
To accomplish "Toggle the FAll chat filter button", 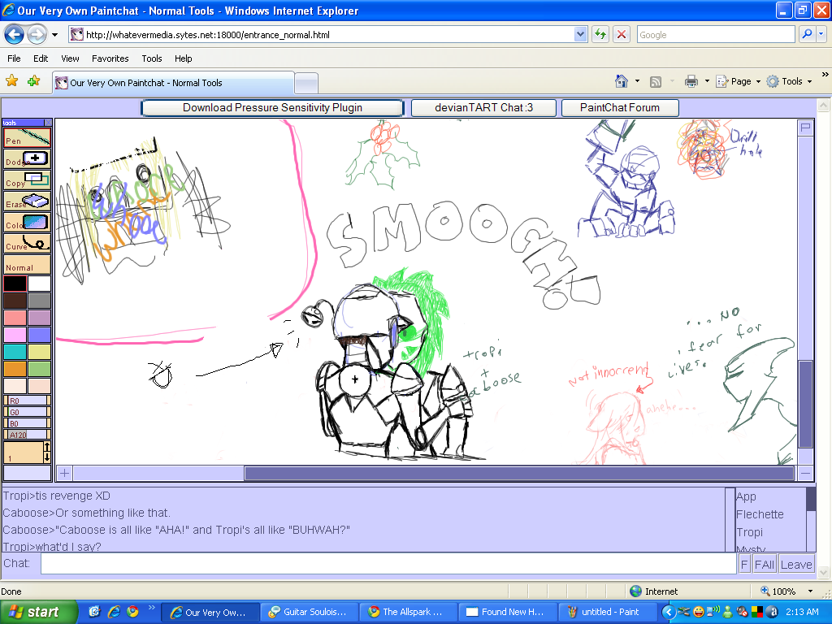I will coord(764,564).
